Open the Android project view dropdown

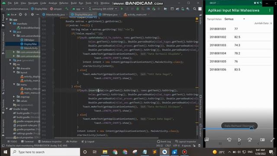(12, 14)
